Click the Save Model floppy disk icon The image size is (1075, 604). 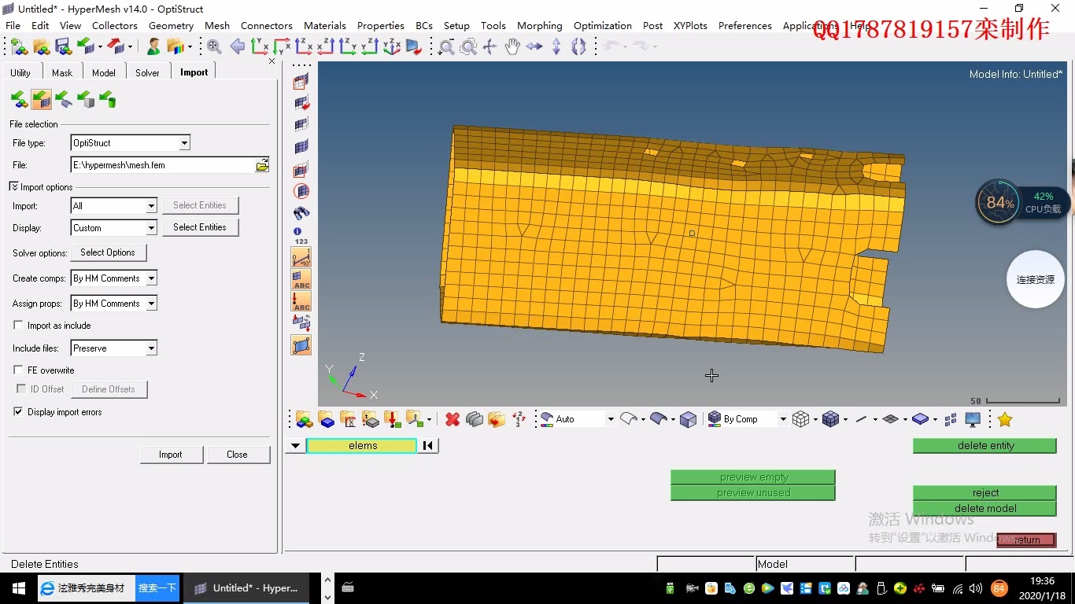click(63, 47)
